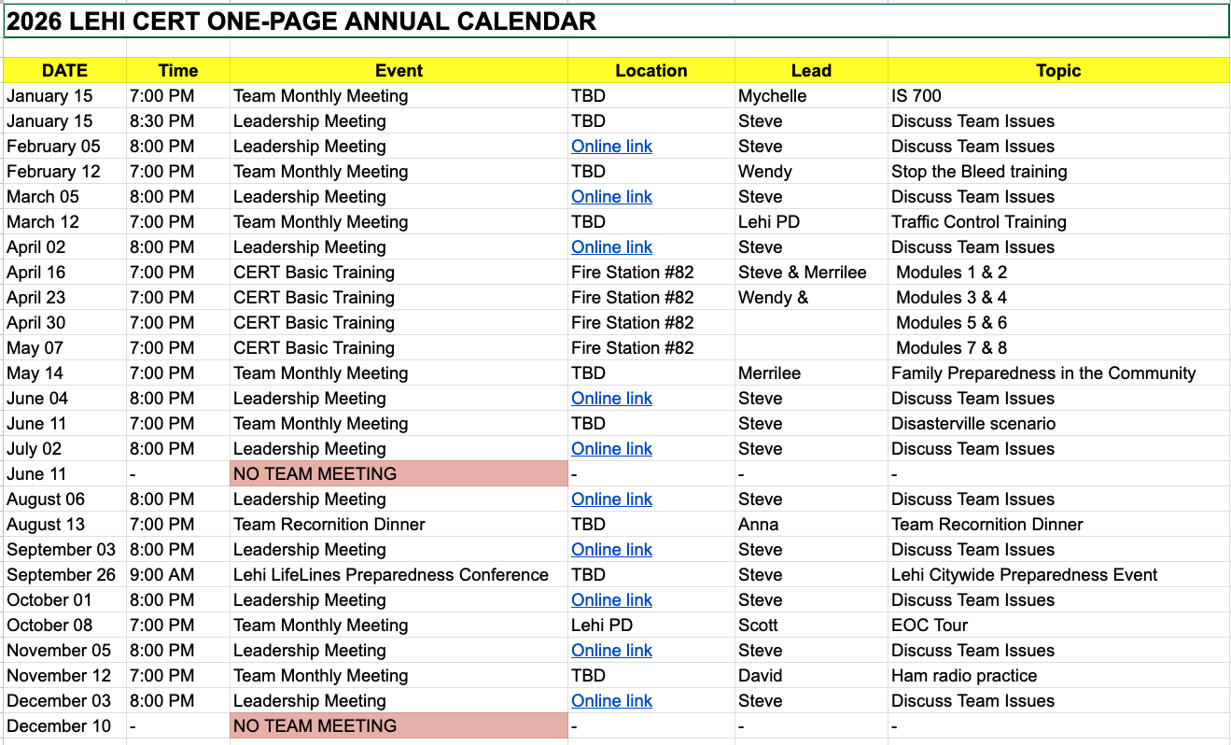Select the red December 10 NO TEAM MEETING cell
Viewport: 1231px width, 745px height.
pos(399,726)
